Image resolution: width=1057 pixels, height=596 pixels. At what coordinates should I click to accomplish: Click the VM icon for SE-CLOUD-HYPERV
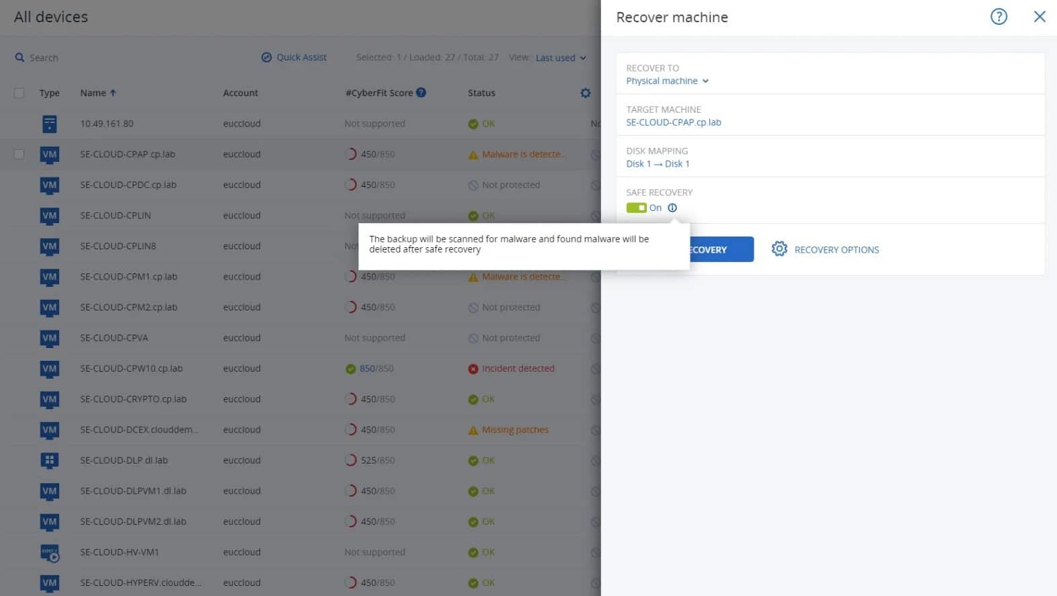[50, 583]
